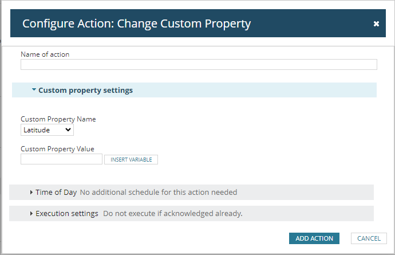Click the 'Custom Property Name' label

click(x=58, y=119)
